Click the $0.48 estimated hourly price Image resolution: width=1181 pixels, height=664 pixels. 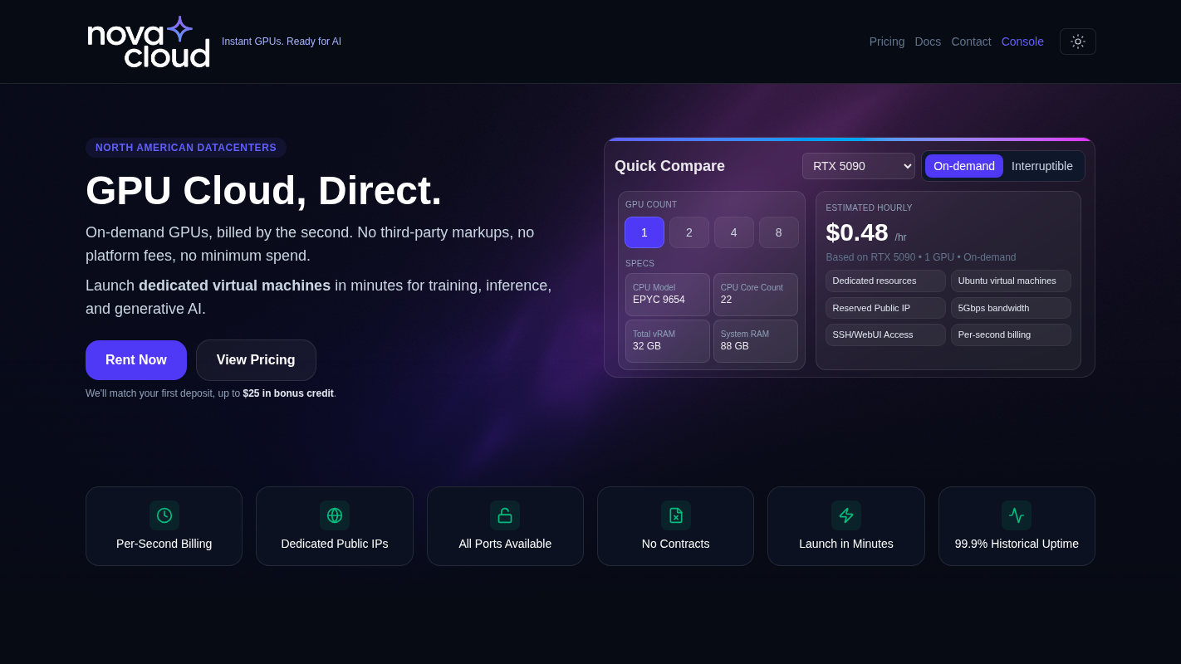(x=857, y=232)
